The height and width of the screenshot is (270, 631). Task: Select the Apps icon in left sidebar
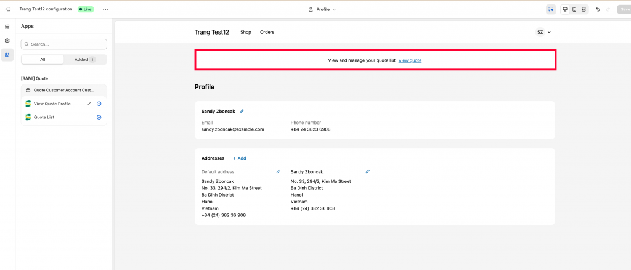point(7,55)
